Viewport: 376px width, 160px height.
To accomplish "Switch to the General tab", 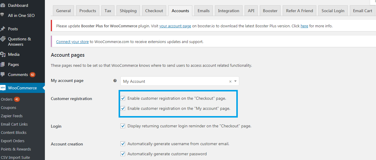I will (x=63, y=11).
